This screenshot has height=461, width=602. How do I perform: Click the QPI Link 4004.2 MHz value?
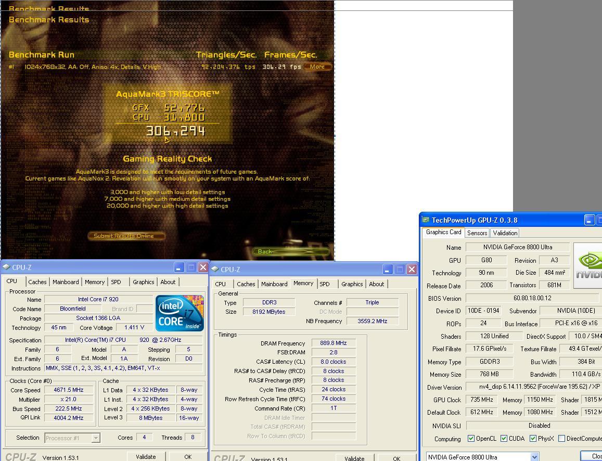[68, 418]
